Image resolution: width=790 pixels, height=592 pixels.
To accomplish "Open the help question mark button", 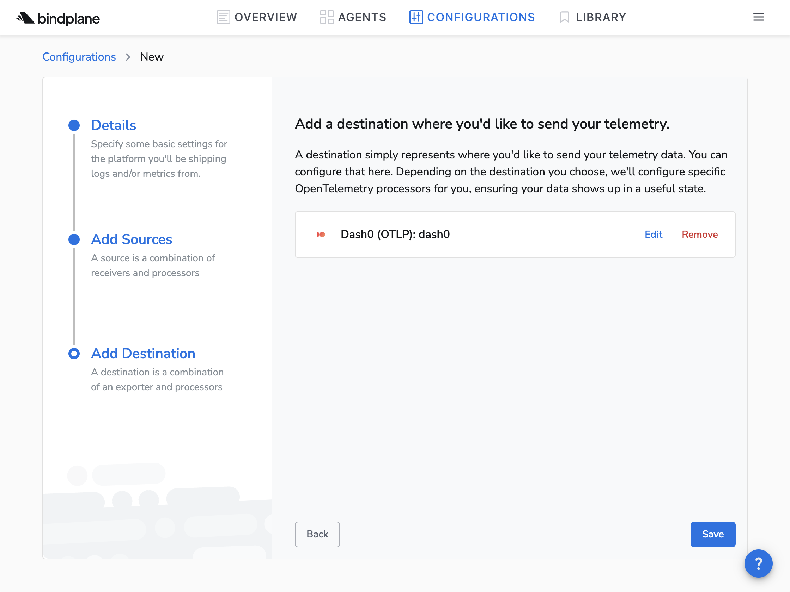I will [758, 563].
